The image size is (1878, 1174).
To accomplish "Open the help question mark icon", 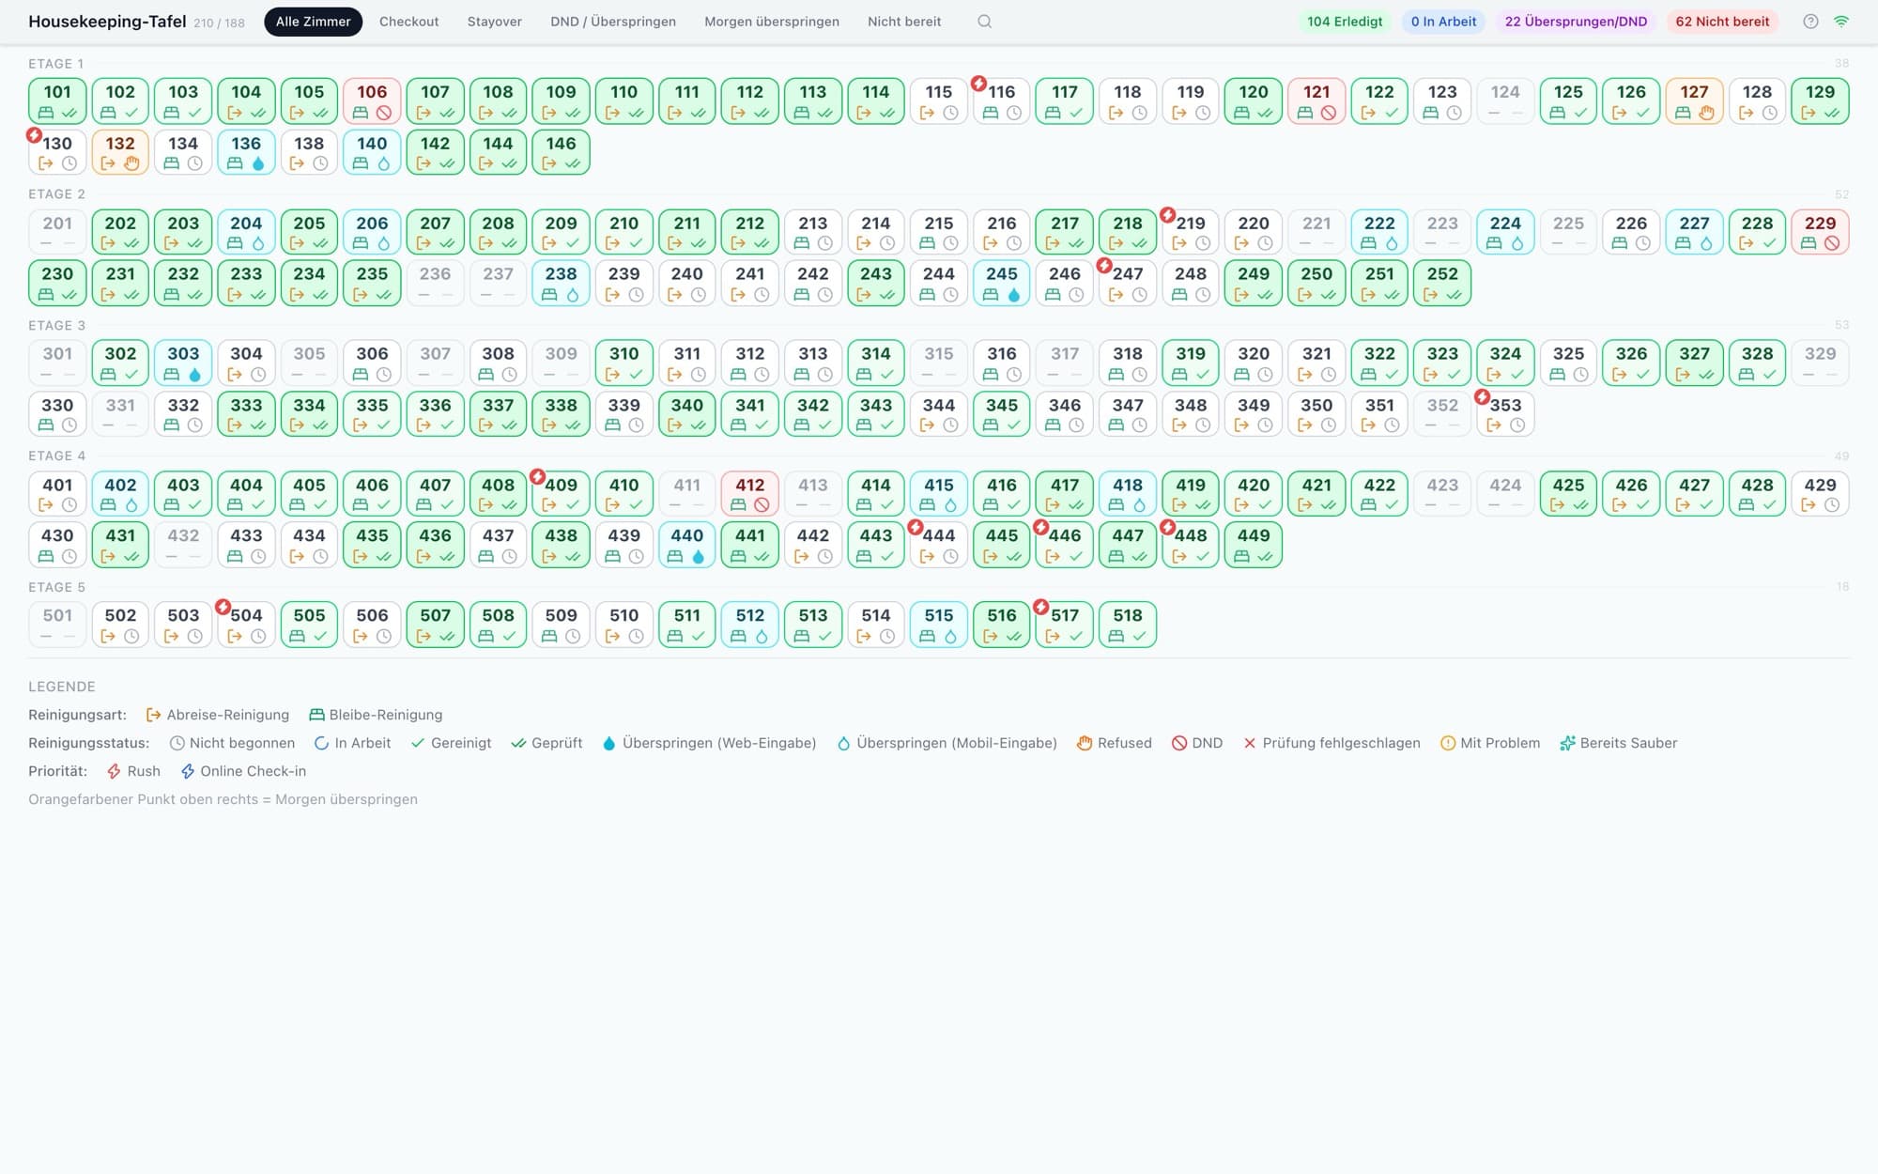I will tap(1810, 22).
